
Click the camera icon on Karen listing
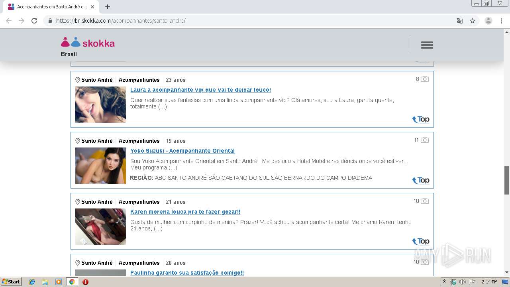425,201
